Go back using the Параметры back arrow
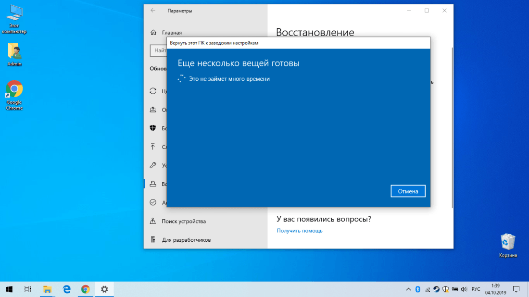Image resolution: width=529 pixels, height=297 pixels. (x=153, y=11)
